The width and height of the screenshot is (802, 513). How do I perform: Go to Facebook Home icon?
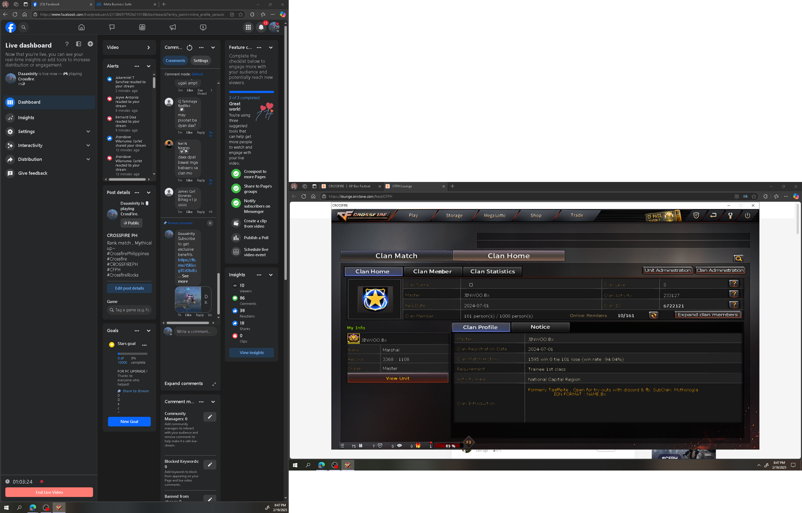point(81,27)
